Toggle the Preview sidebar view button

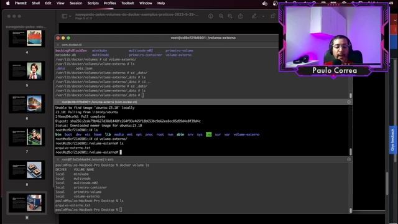point(65,16)
